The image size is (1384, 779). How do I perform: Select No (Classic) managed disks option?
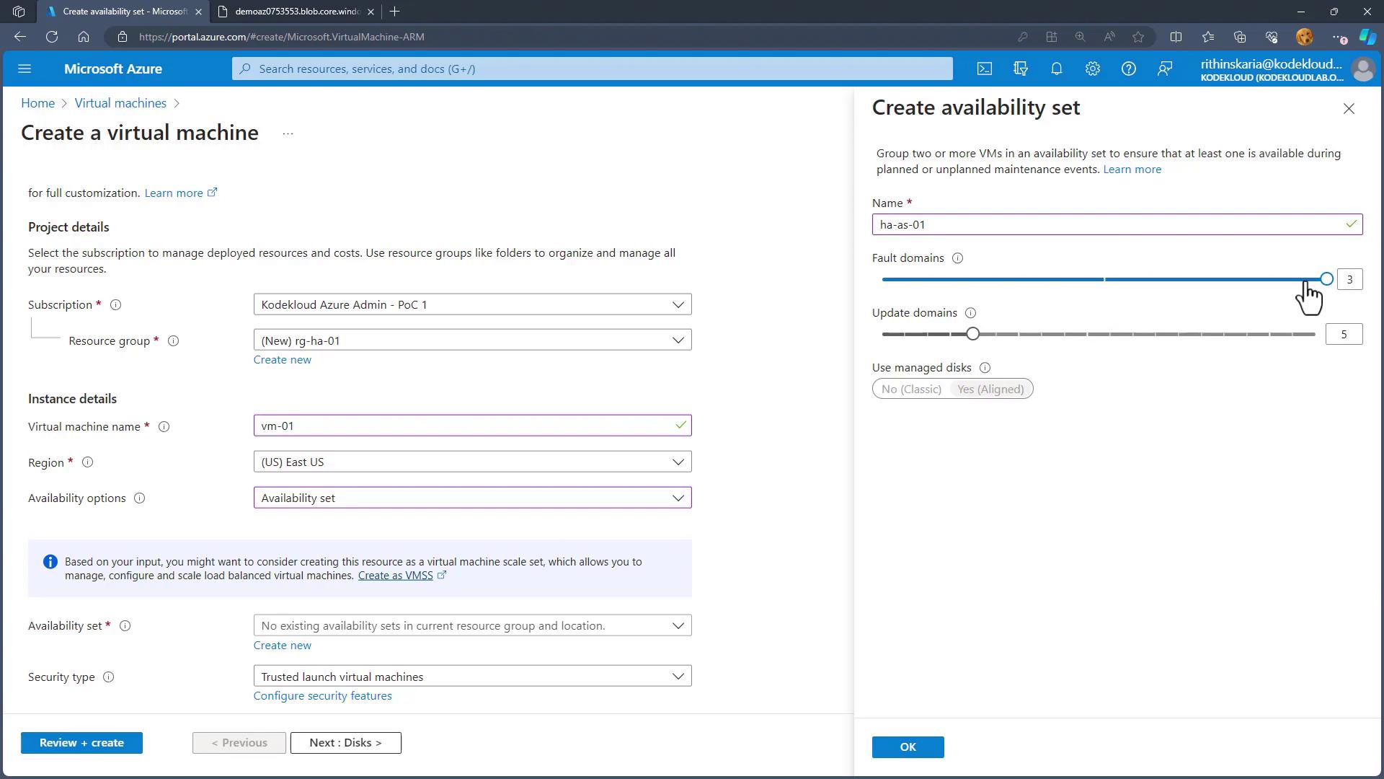(911, 389)
